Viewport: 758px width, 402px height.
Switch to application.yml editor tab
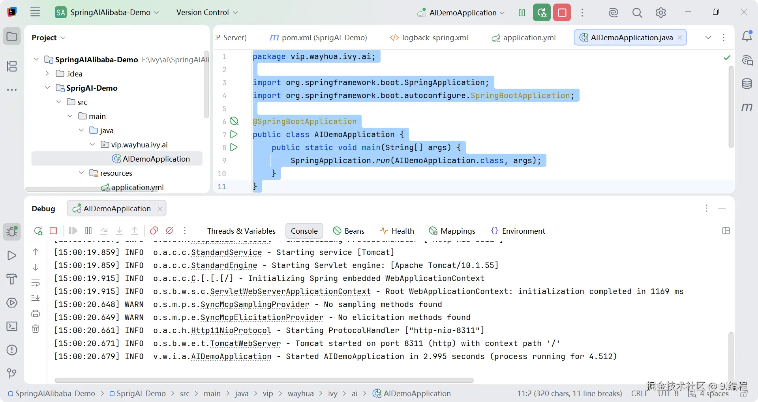pos(523,37)
